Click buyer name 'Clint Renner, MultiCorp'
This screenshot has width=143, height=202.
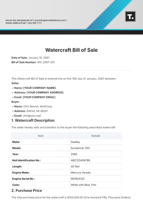[38, 107]
